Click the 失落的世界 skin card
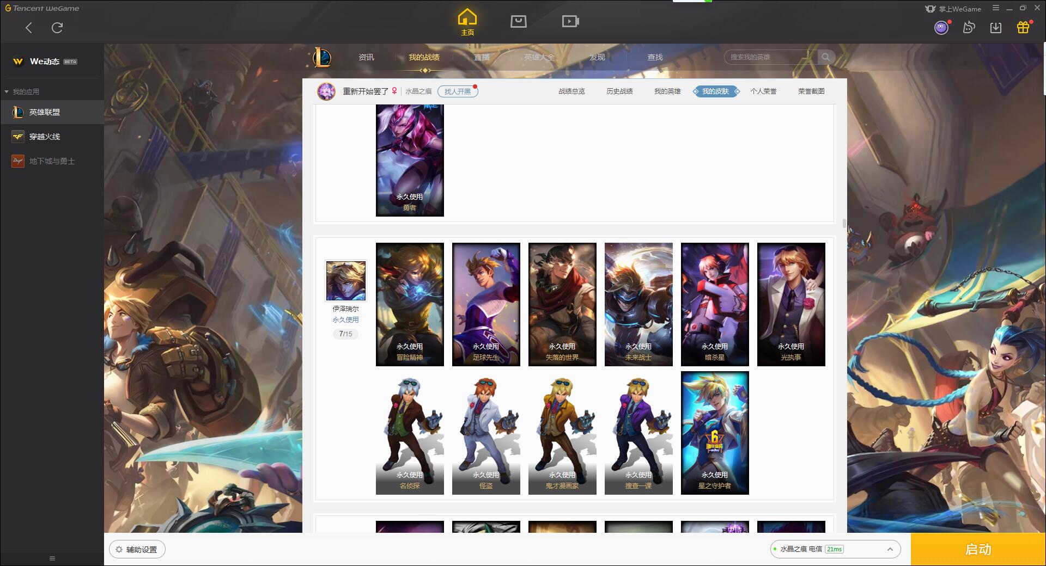Image resolution: width=1046 pixels, height=566 pixels. click(562, 304)
